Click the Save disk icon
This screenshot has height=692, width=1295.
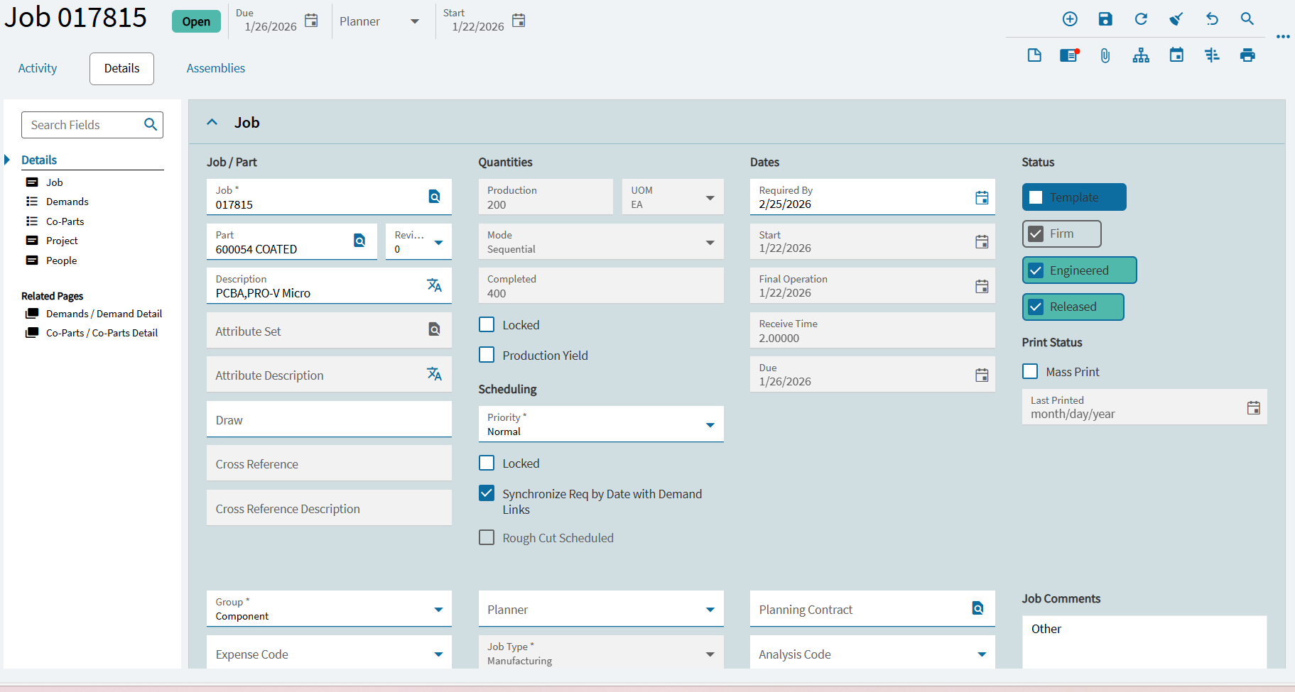(1105, 19)
